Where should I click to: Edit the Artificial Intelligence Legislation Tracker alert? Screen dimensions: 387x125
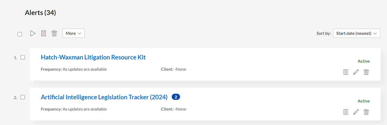tap(356, 112)
